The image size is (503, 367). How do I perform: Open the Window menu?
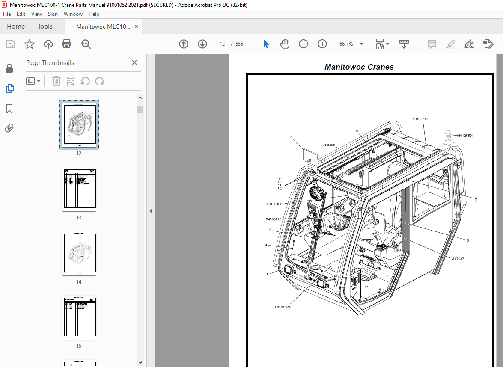click(x=73, y=14)
